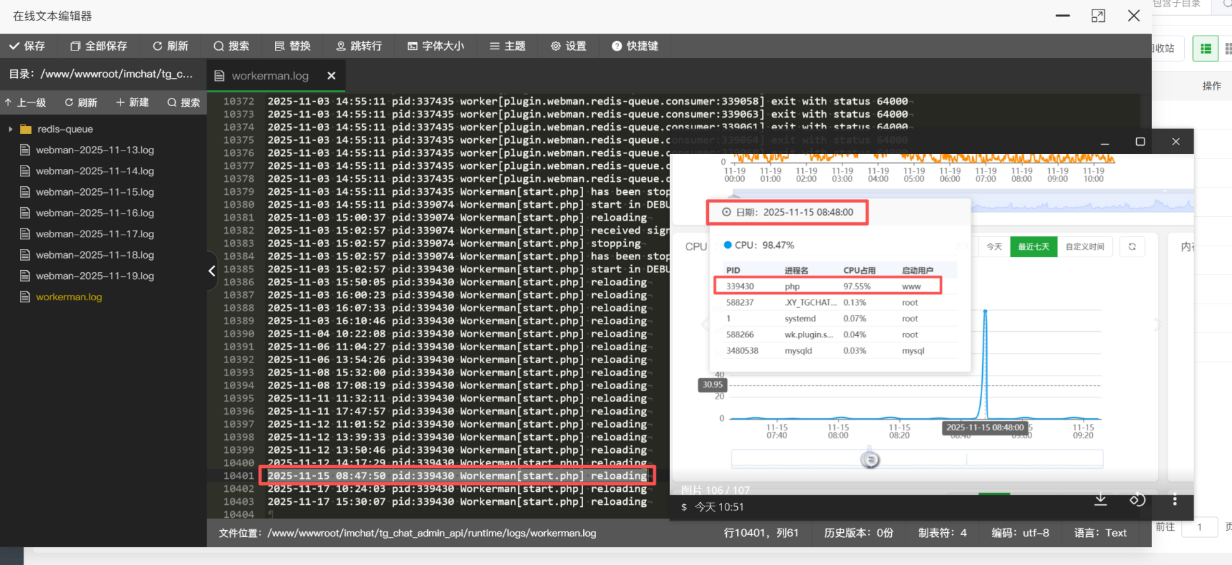Switch to the workerman.log tab
This screenshot has height=565, width=1232.
coord(270,76)
